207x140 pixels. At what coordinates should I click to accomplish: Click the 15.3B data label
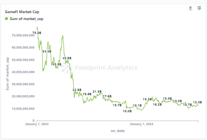[x=147, y=99]
